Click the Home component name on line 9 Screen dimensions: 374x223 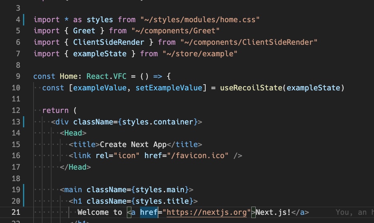(x=69, y=76)
